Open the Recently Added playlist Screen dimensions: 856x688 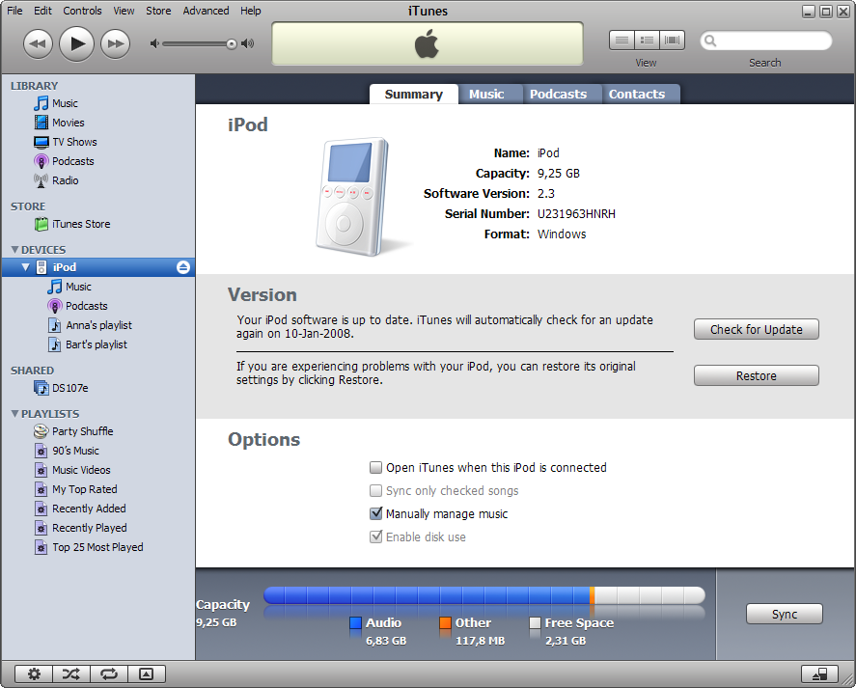[x=89, y=509]
